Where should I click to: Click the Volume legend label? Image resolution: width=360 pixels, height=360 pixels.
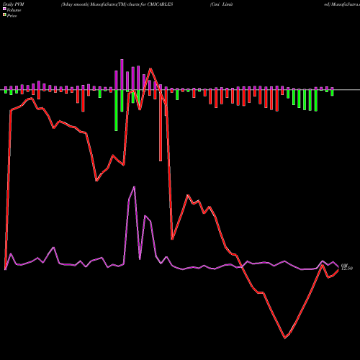pyautogui.click(x=14, y=10)
